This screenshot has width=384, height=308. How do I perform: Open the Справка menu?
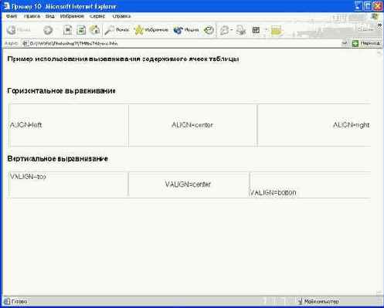pos(121,16)
